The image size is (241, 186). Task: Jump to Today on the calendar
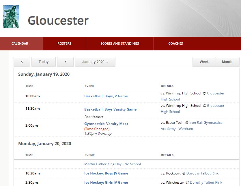(44, 62)
